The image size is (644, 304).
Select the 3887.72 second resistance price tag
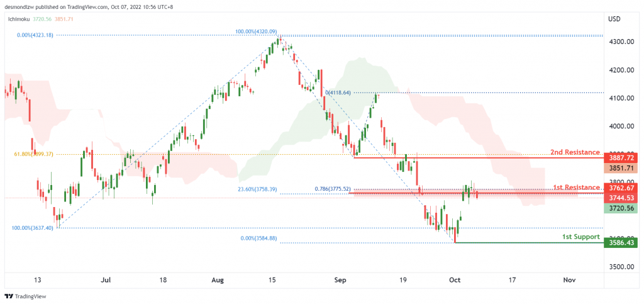pos(622,157)
